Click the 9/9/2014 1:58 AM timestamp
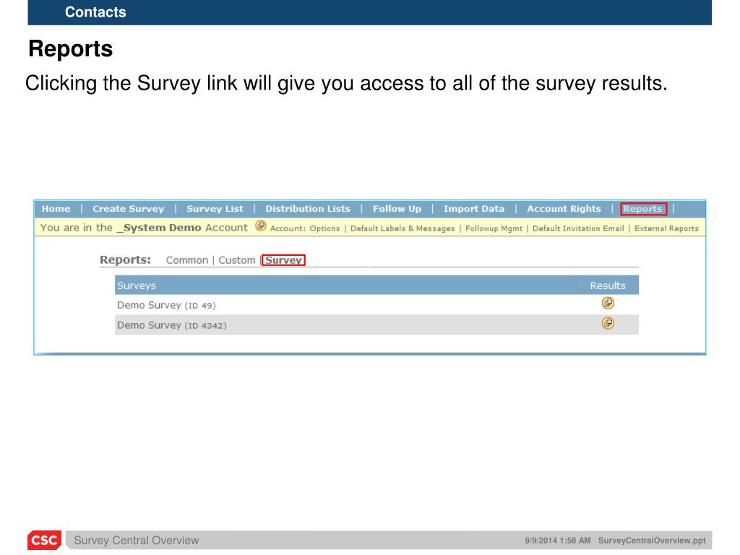Viewport: 740px width, 555px height. [x=557, y=541]
